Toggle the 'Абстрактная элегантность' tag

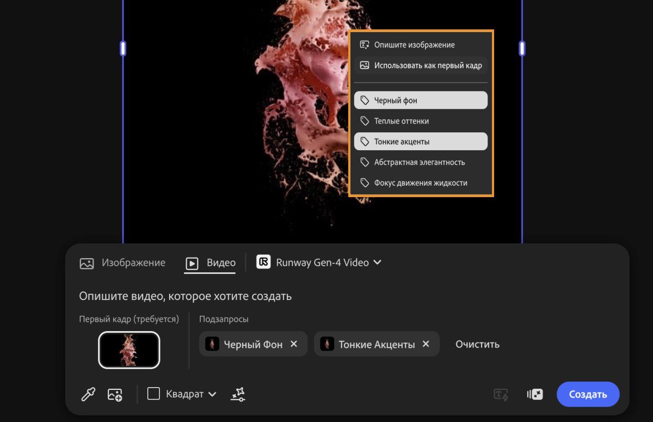(x=421, y=162)
